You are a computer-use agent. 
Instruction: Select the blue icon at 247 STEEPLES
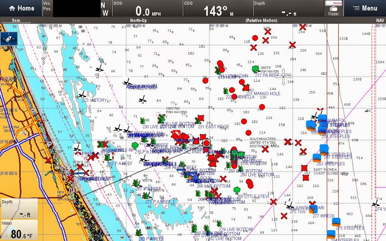coord(324,149)
